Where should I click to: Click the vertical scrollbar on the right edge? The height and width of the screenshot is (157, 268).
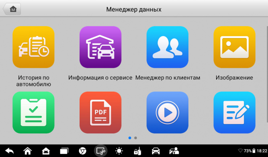[267, 74]
